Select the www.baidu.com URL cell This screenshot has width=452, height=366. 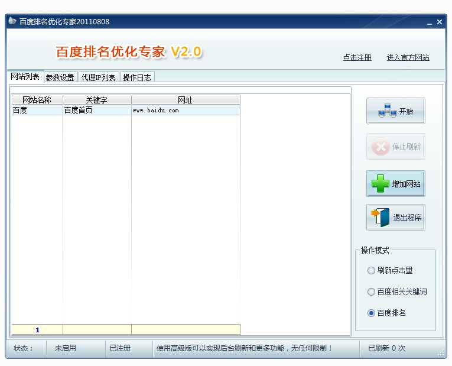186,110
